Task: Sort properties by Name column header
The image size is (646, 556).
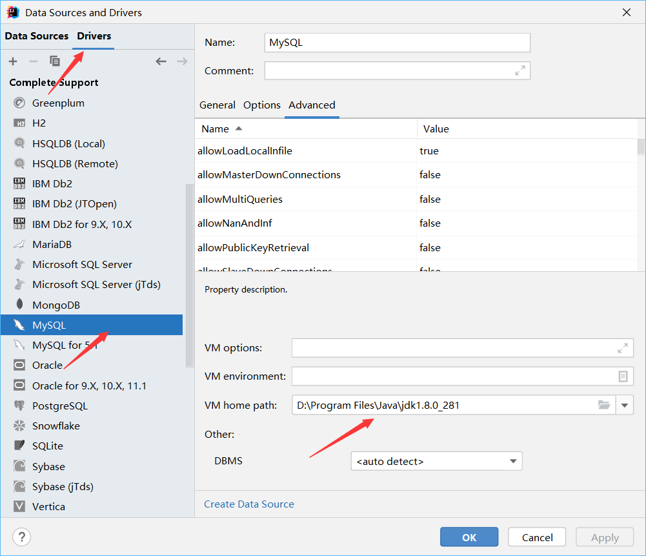Action: (306, 129)
